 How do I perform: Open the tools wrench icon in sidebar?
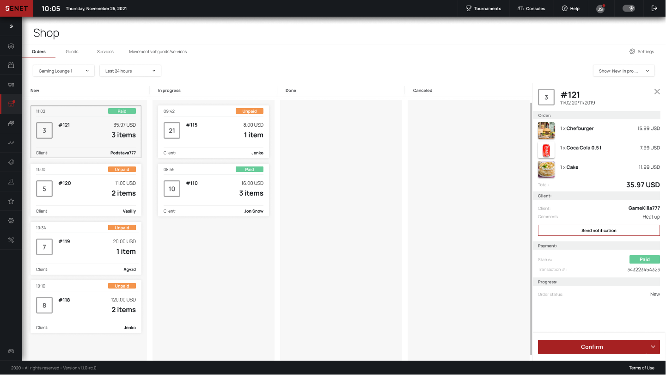pyautogui.click(x=11, y=240)
